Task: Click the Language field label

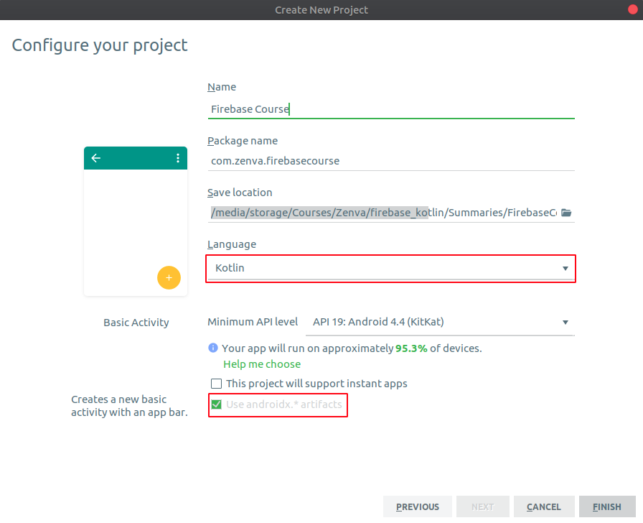Action: point(232,245)
